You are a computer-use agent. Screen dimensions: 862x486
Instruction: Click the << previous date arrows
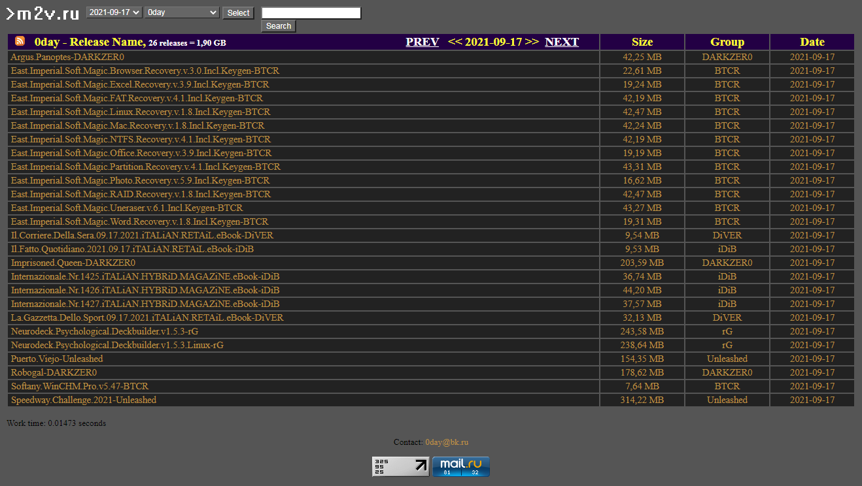click(455, 42)
